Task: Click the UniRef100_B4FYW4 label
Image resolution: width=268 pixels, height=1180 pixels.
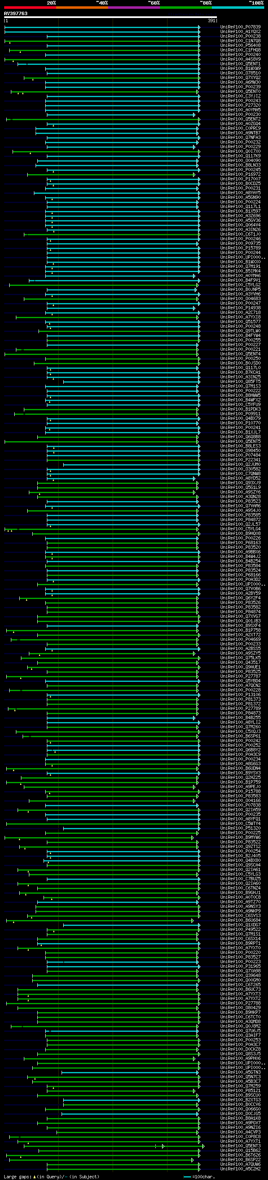Action: (240, 335)
